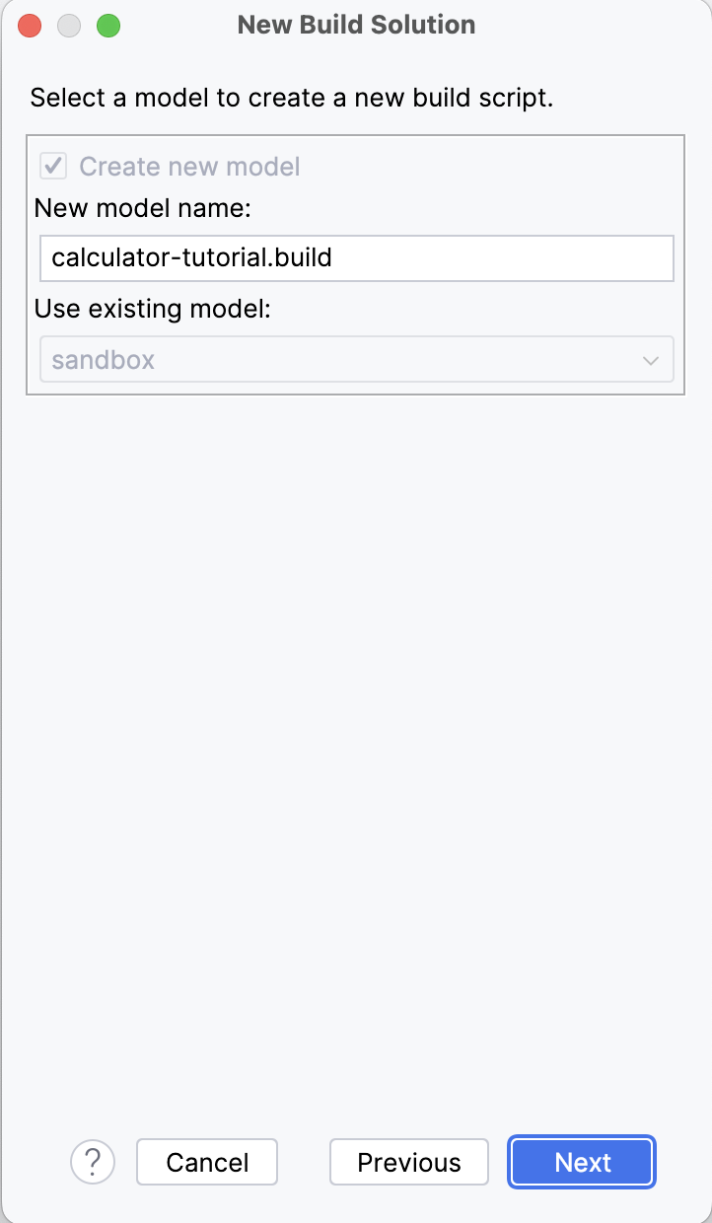Click the 'Create new model' checkbox label
The width and height of the screenshot is (712, 1223).
click(189, 166)
